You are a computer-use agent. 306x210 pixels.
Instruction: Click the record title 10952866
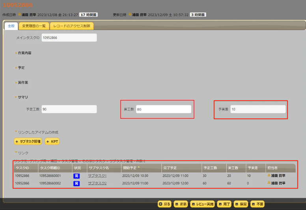[18, 5]
